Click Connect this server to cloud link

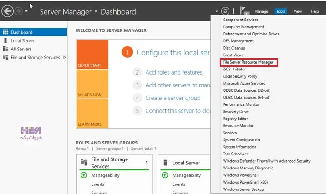pyautogui.click(x=178, y=111)
